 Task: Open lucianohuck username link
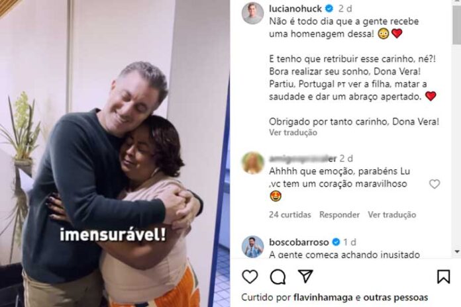coord(295,9)
